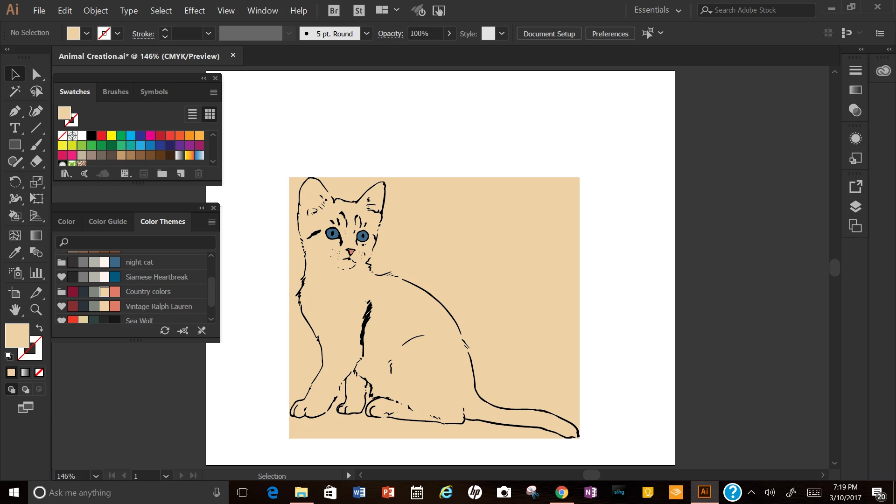896x504 pixels.
Task: Expand the Essentials workspace dropdown
Action: coord(678,10)
